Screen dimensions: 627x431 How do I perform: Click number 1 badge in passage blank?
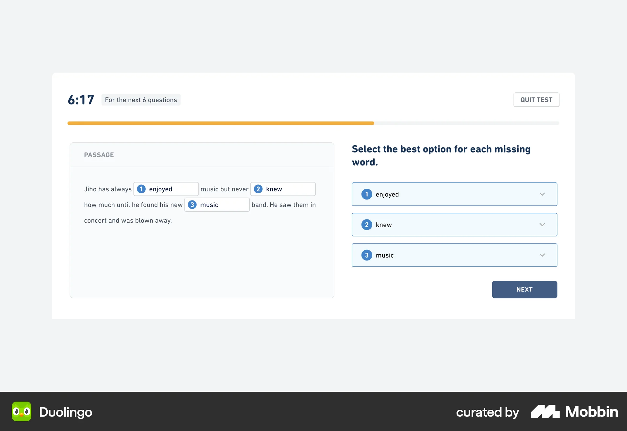point(141,189)
